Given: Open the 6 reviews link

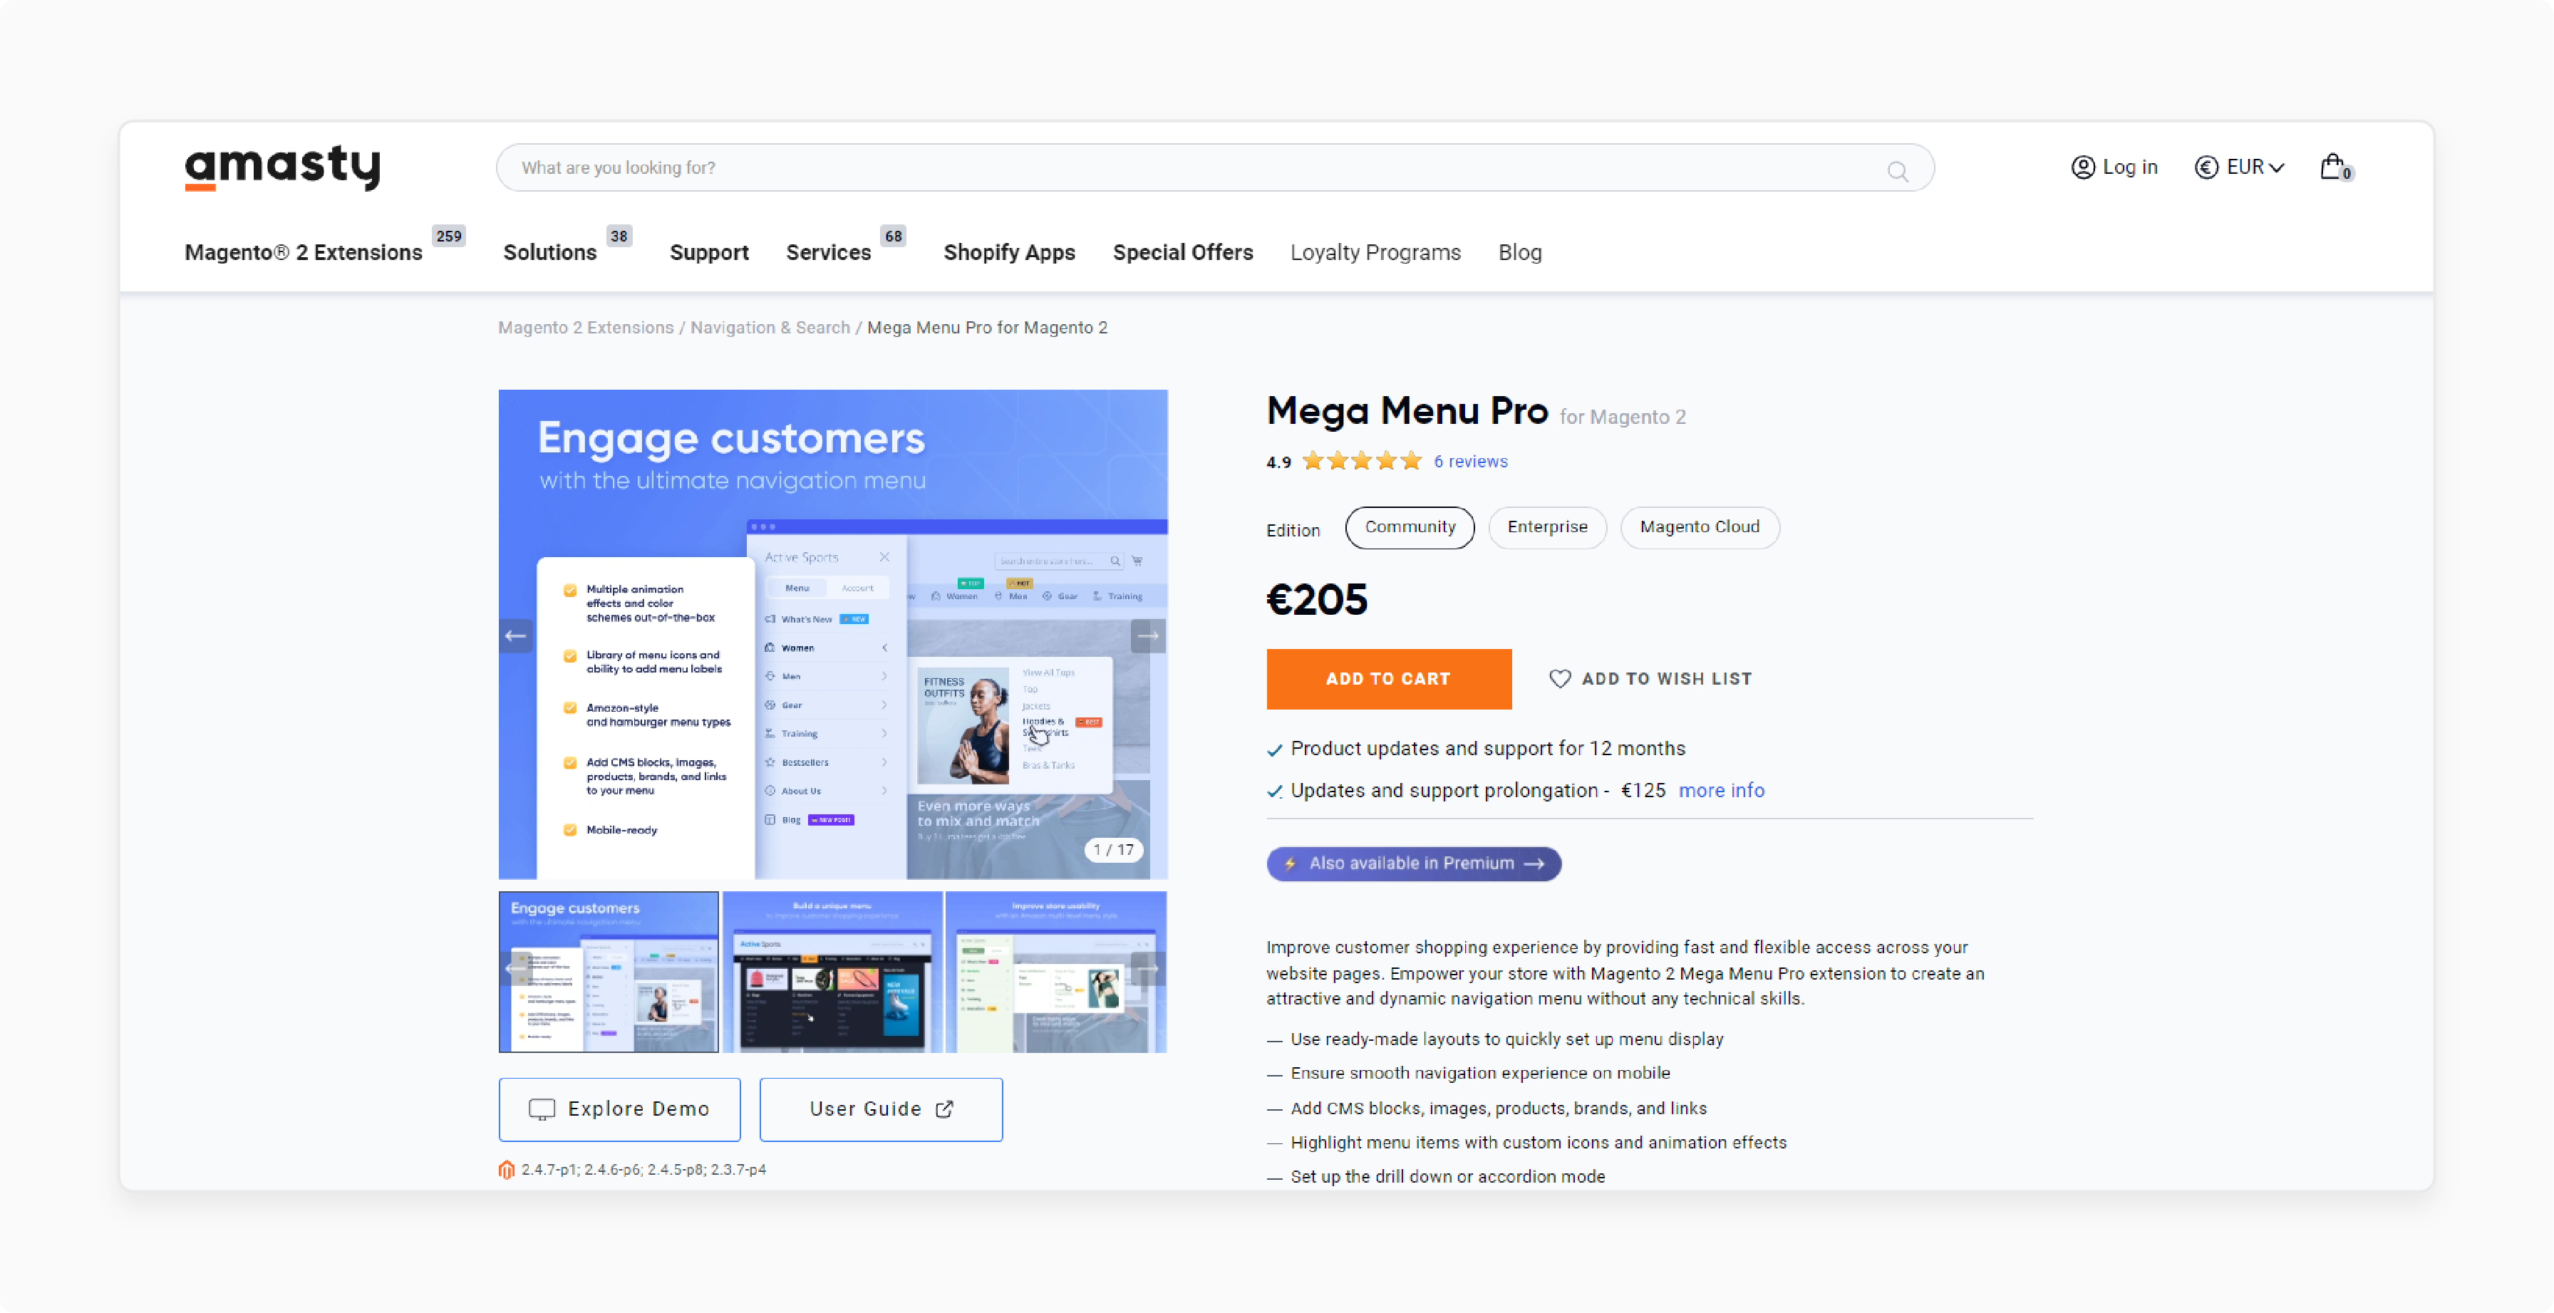Looking at the screenshot, I should coord(1470,462).
